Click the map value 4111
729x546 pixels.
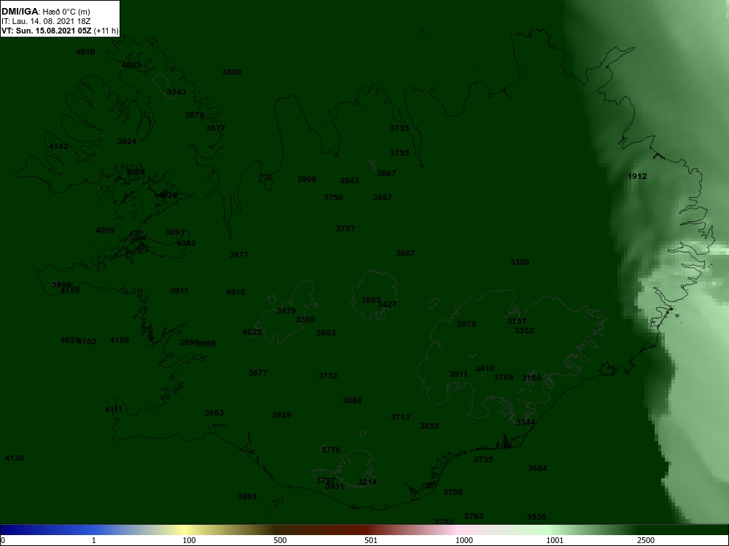pyautogui.click(x=114, y=409)
